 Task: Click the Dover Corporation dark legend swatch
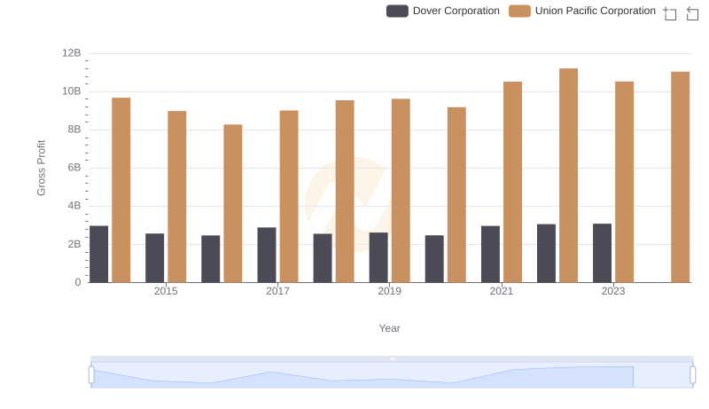point(397,11)
